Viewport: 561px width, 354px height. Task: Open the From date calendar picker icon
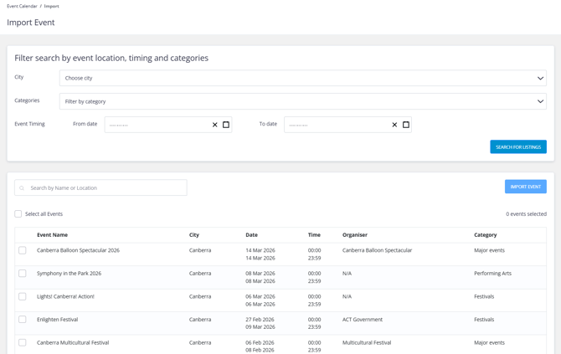(x=226, y=125)
